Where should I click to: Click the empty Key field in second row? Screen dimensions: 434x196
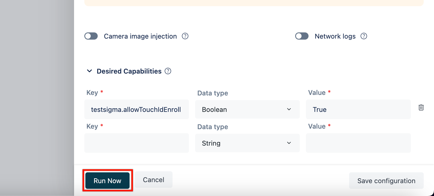137,143
